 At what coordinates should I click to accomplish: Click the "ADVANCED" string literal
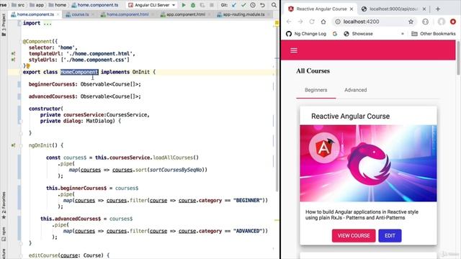click(x=248, y=231)
